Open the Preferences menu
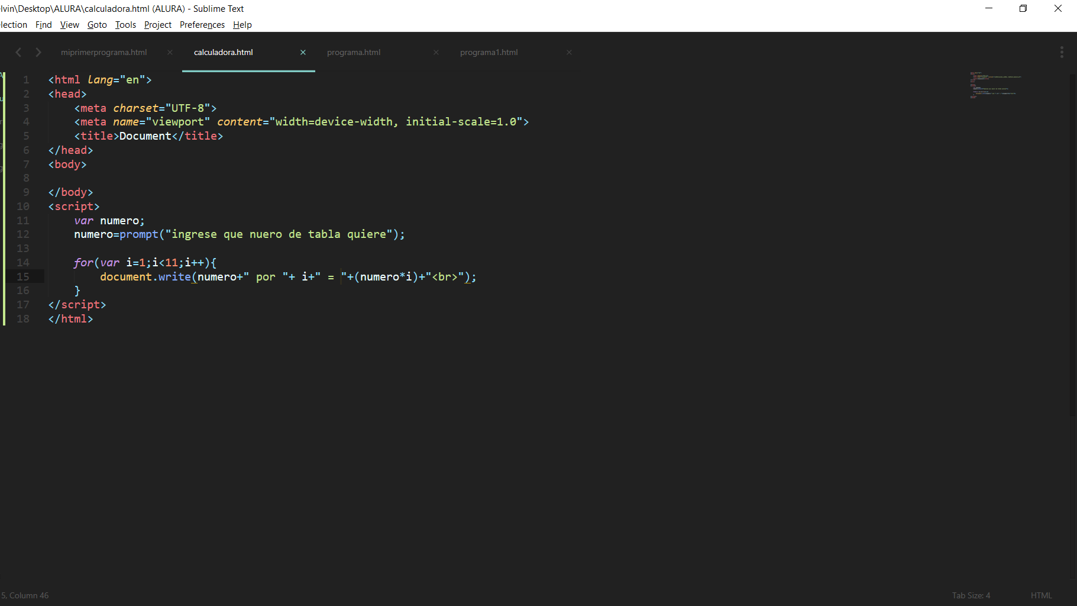 tap(202, 25)
